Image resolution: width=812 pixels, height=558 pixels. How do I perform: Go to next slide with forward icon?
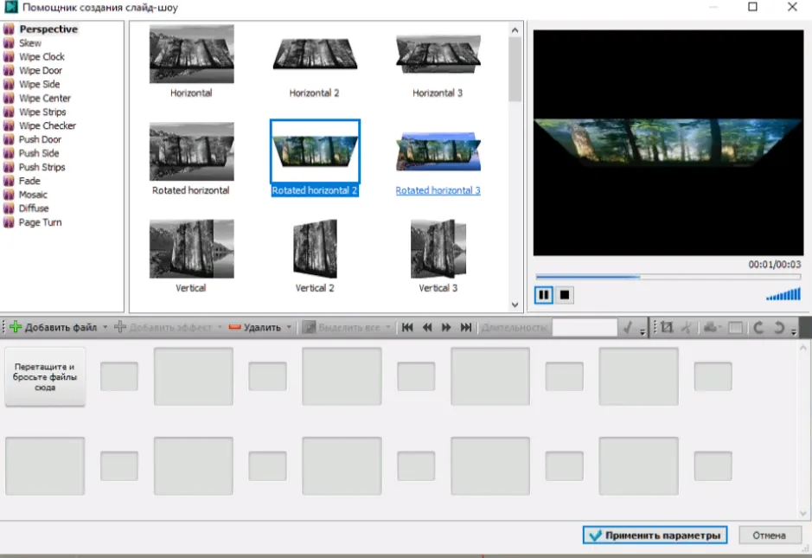click(446, 327)
